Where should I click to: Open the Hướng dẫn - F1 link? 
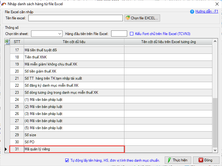coord(207,11)
